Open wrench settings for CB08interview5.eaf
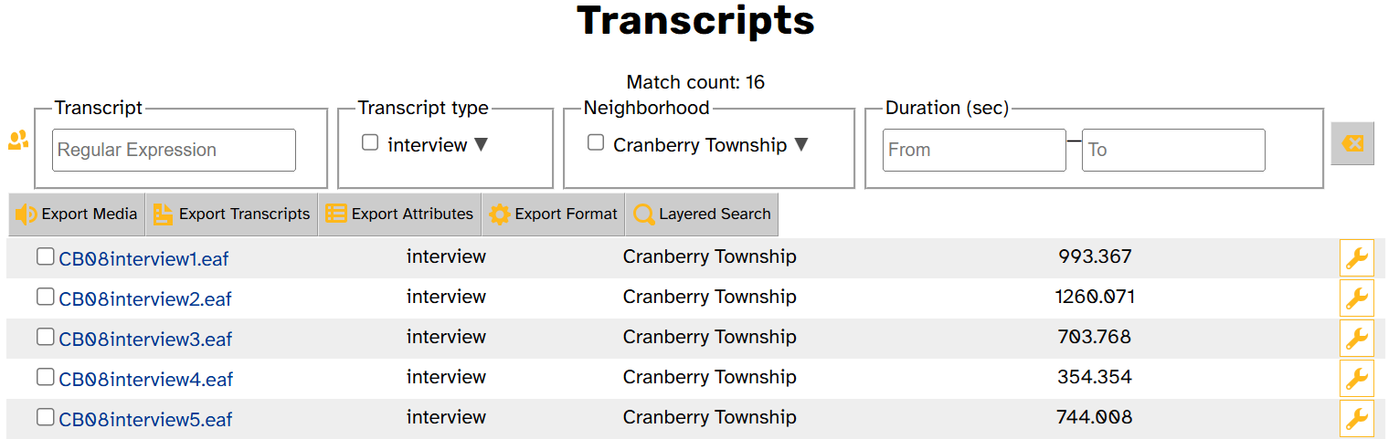Screen dimensions: 1388x439 [1357, 419]
